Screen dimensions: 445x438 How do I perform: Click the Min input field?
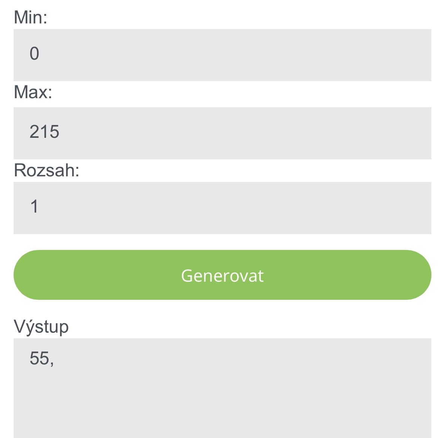tap(222, 55)
